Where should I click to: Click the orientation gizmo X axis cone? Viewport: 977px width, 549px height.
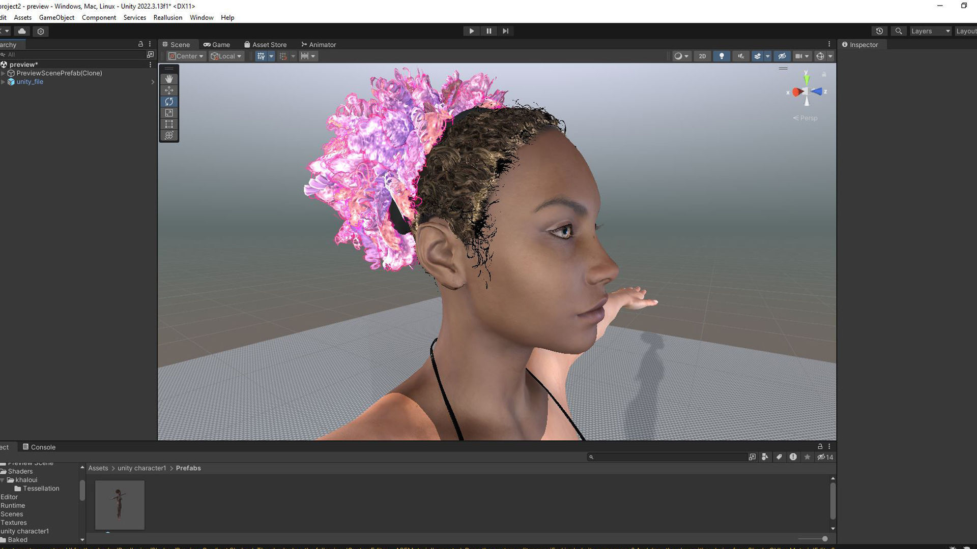tap(797, 91)
